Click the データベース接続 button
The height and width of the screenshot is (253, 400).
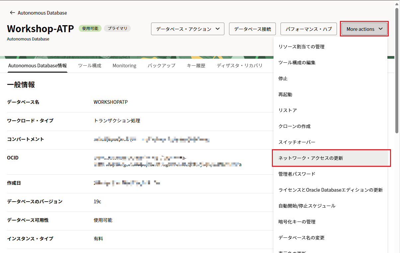(x=252, y=29)
